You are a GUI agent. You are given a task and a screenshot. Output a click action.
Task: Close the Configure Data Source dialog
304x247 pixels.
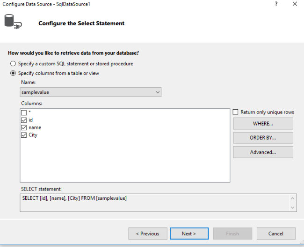295,4
